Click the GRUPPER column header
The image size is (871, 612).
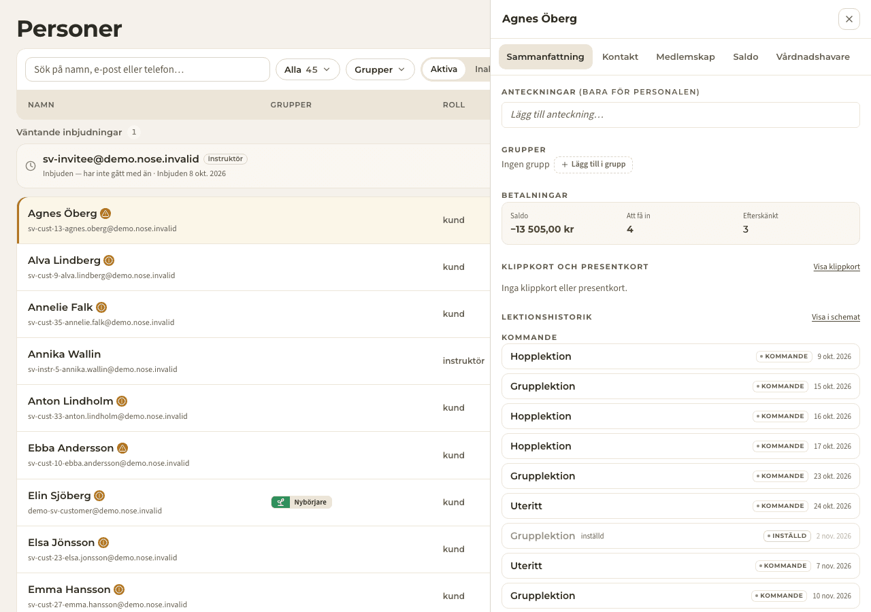coord(291,105)
